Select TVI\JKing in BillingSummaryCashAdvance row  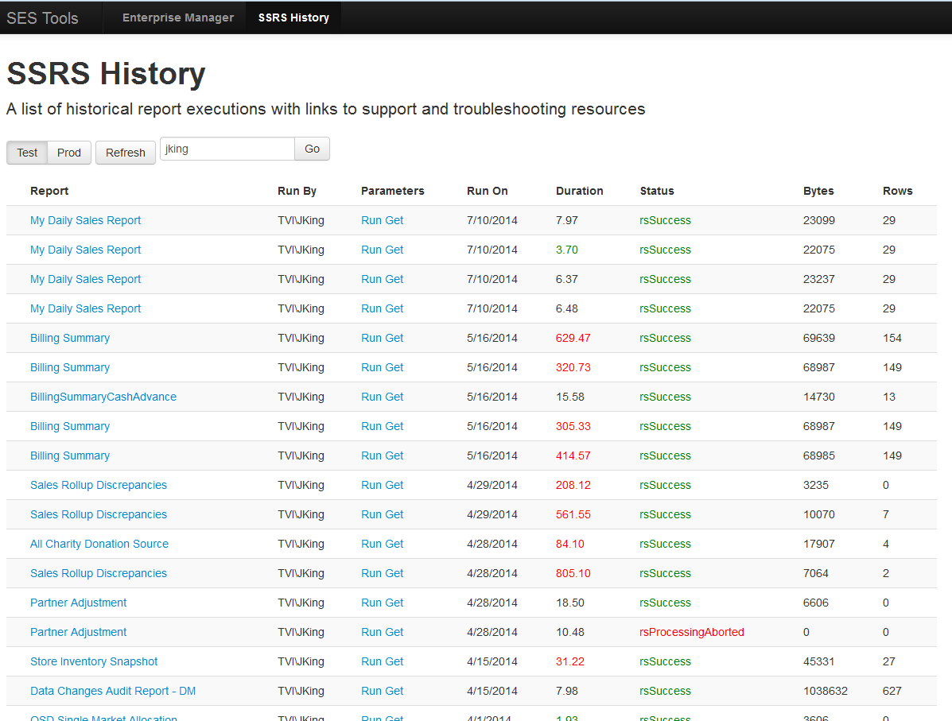click(x=301, y=397)
